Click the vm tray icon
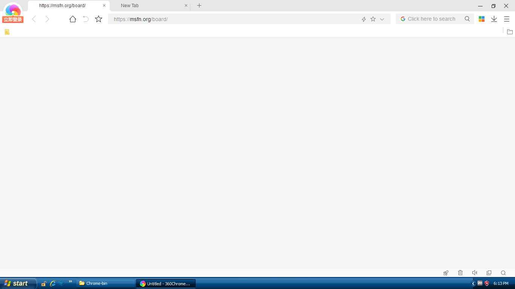 point(480,283)
